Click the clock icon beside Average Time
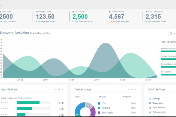Viewport: 176px width, 117px height. pos(37,11)
